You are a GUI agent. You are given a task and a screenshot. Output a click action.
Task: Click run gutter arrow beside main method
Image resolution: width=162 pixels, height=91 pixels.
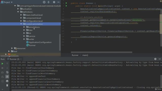pyautogui.click(x=66, y=6)
